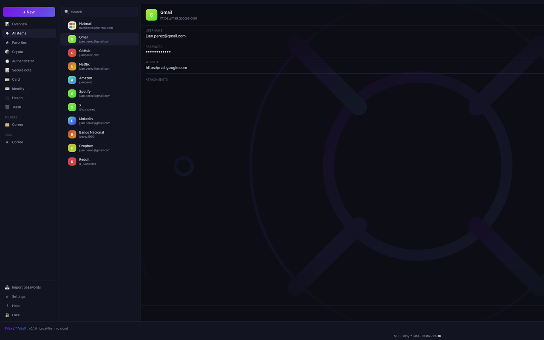
Task: Select the GitHub entry name
Action: click(x=85, y=51)
